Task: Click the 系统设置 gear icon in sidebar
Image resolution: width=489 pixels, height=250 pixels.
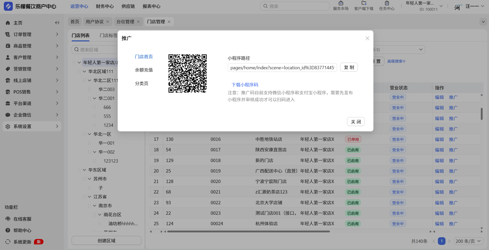Action: 8,126
